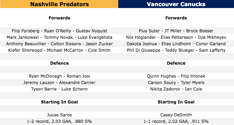The image size is (234, 125).
Task: Select the Joshua - Lindholm - Garland line
Action: point(176,44)
